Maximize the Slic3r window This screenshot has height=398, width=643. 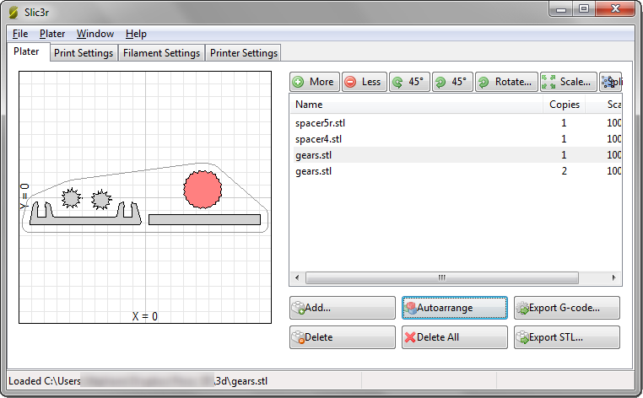(585, 8)
